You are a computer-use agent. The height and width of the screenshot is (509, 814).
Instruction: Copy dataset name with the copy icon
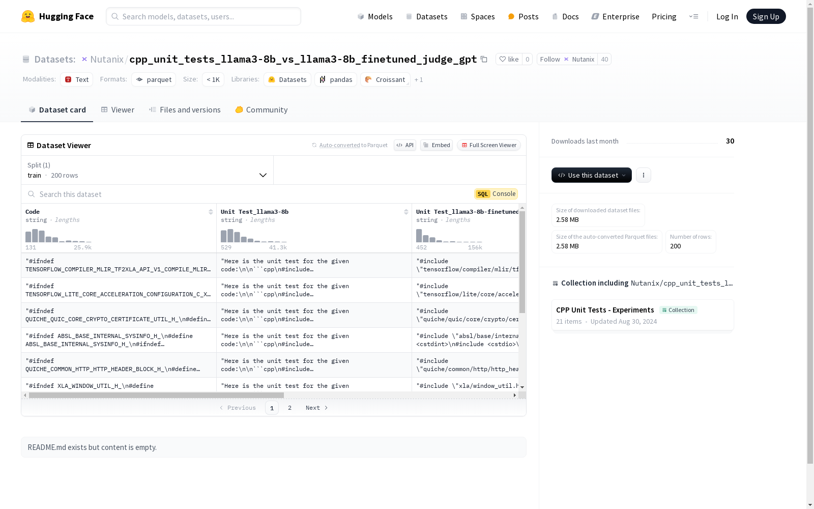pos(484,60)
